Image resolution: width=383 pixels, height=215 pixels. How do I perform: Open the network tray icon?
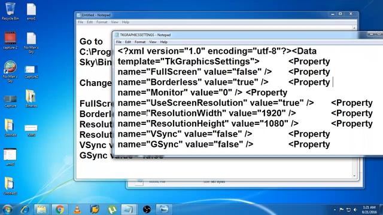348,210
